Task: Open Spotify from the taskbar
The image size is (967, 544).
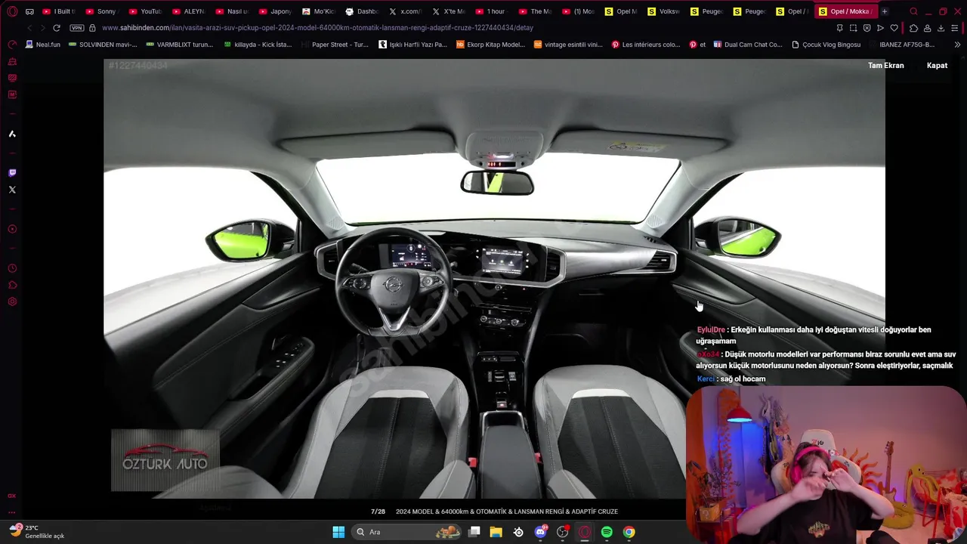Action: click(607, 532)
